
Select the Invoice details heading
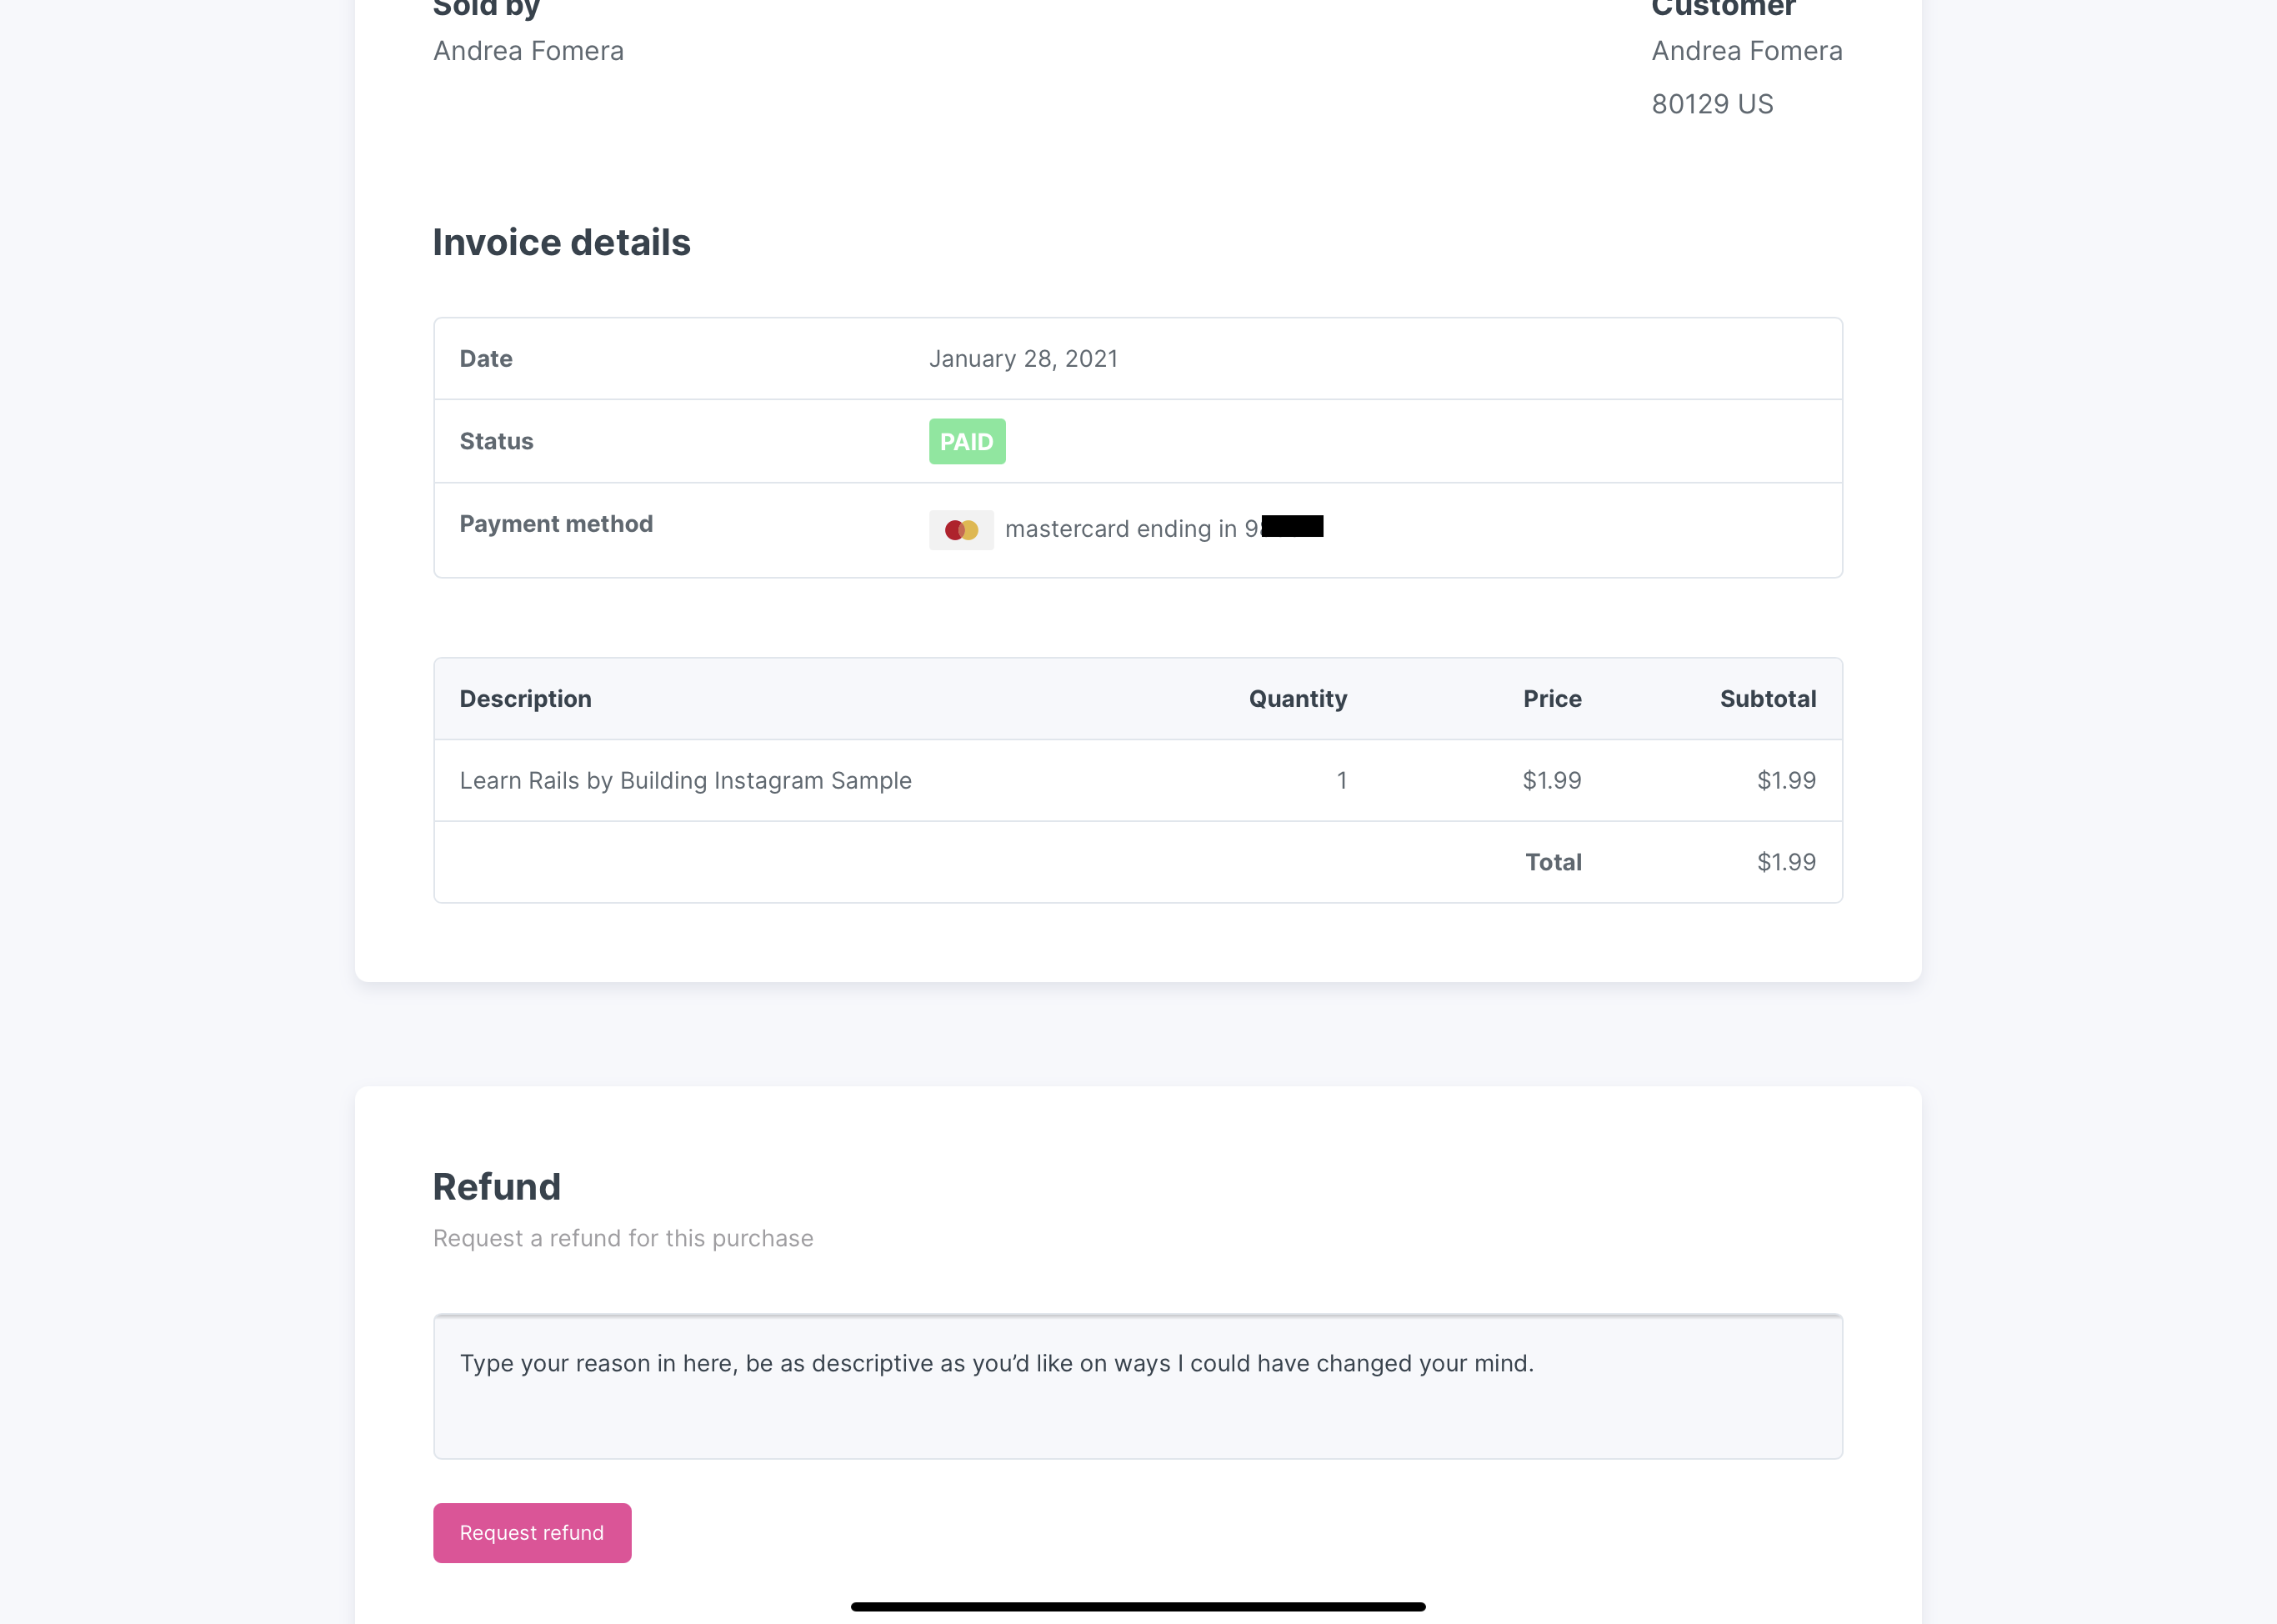(x=561, y=243)
